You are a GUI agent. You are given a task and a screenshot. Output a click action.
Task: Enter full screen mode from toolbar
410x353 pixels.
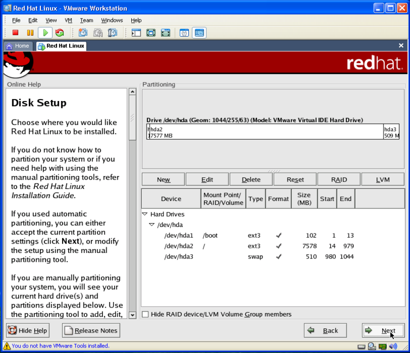point(151,32)
